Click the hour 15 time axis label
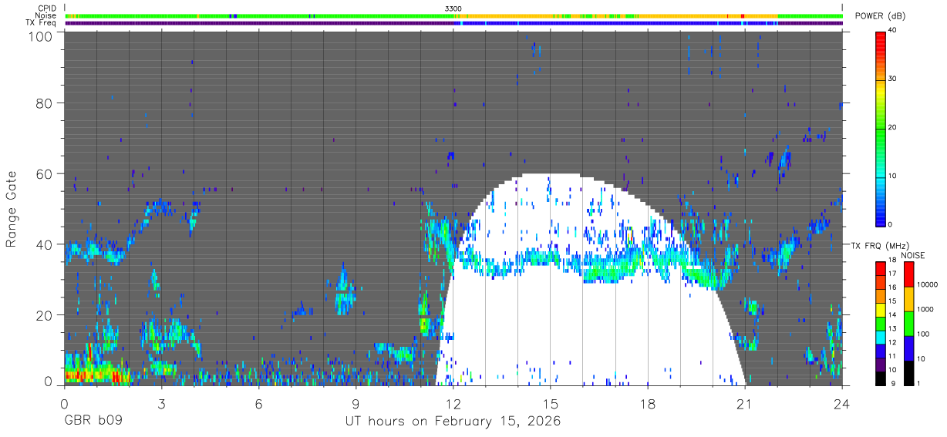The image size is (947, 437). [x=550, y=403]
